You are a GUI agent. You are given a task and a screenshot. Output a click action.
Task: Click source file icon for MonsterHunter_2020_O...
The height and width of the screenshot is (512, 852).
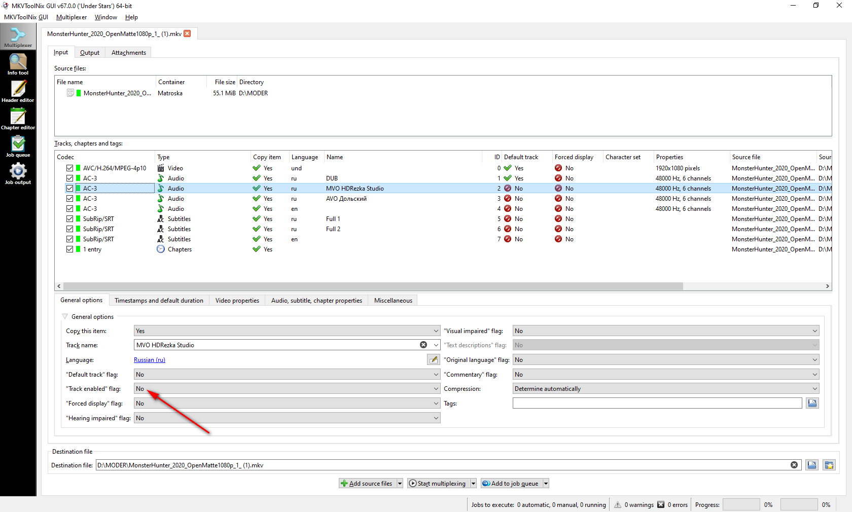point(70,93)
